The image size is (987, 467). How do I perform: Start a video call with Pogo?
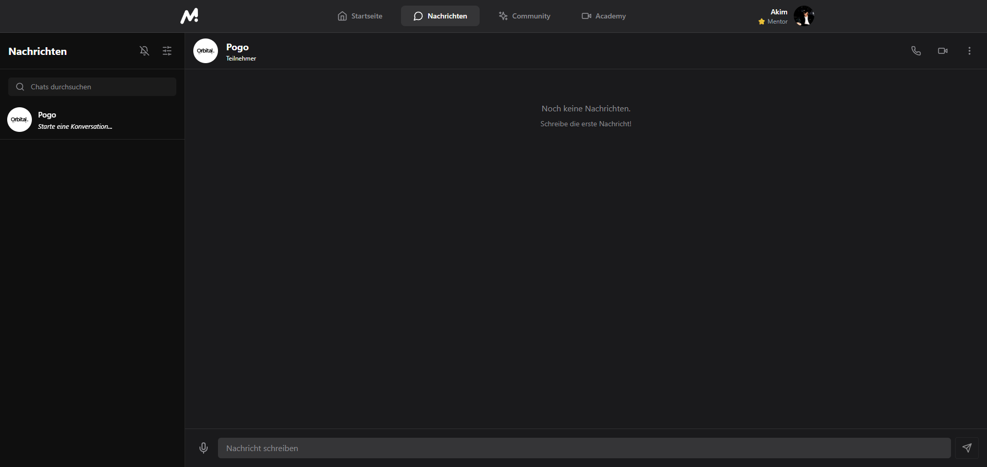pos(943,51)
